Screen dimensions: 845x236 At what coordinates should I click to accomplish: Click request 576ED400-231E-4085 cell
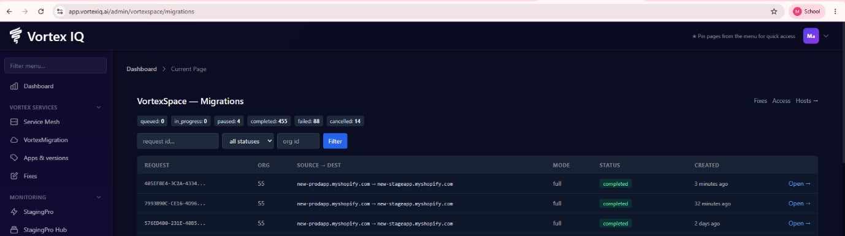pyautogui.click(x=175, y=224)
